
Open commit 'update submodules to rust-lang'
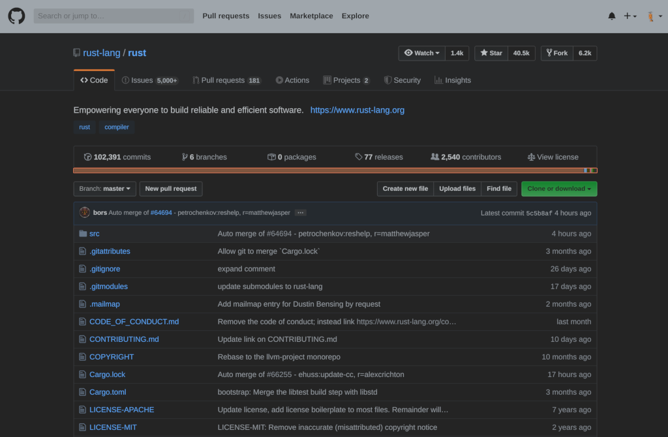pyautogui.click(x=270, y=287)
